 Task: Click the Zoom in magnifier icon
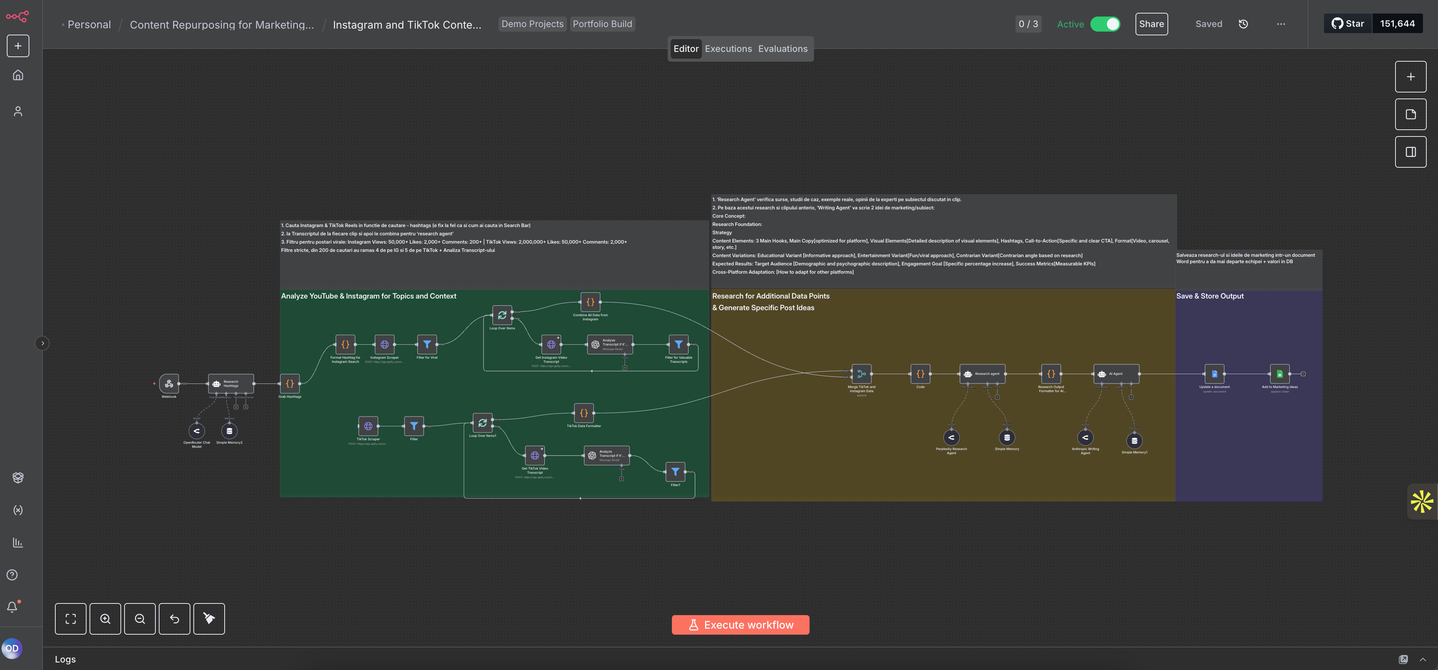(x=105, y=618)
